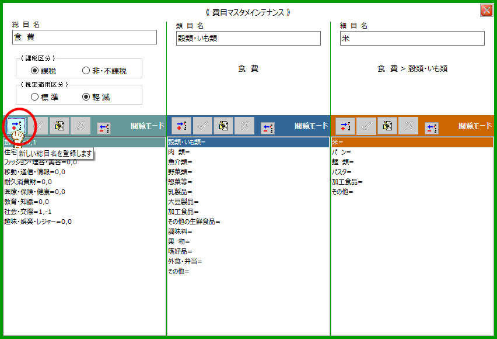497x339 pixels.
Task: Click the edit-note icon in the orange 細目 toolbar
Action: click(x=387, y=126)
